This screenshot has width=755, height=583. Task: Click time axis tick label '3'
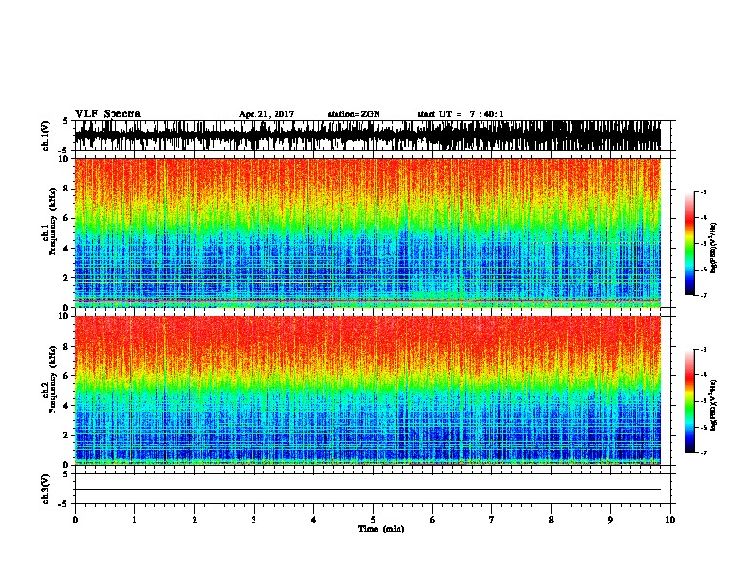[254, 520]
